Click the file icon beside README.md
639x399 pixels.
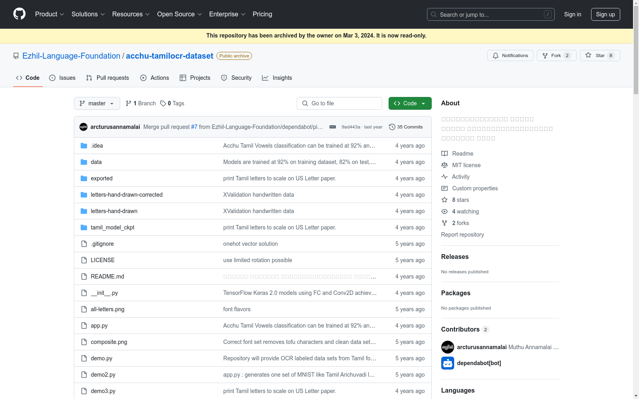[84, 277]
